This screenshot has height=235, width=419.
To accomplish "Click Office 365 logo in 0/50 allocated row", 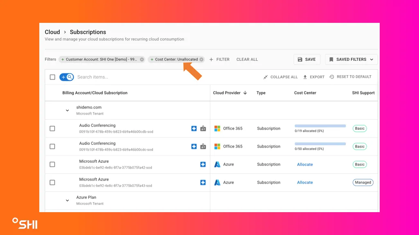I will 217,146.
